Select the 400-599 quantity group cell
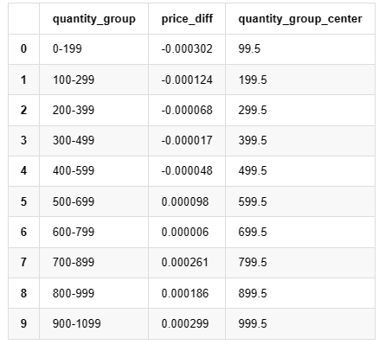This screenshot has height=351, width=392. click(x=93, y=171)
